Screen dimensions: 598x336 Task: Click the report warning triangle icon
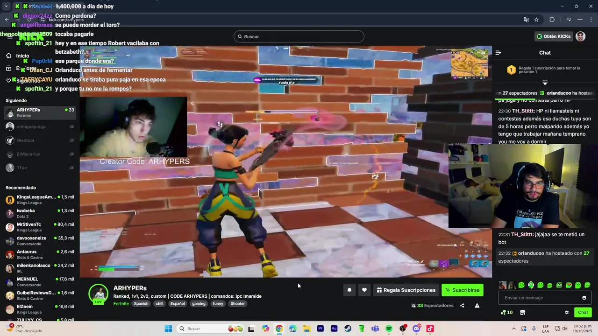click(x=477, y=306)
